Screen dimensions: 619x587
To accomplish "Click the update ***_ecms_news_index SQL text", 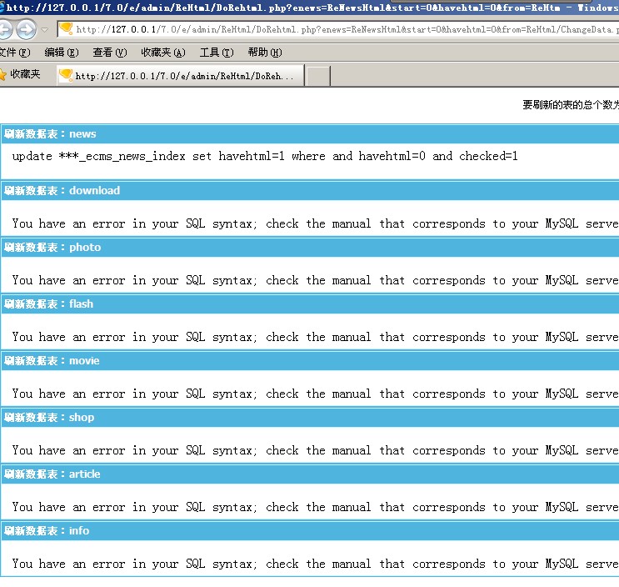I will click(265, 157).
